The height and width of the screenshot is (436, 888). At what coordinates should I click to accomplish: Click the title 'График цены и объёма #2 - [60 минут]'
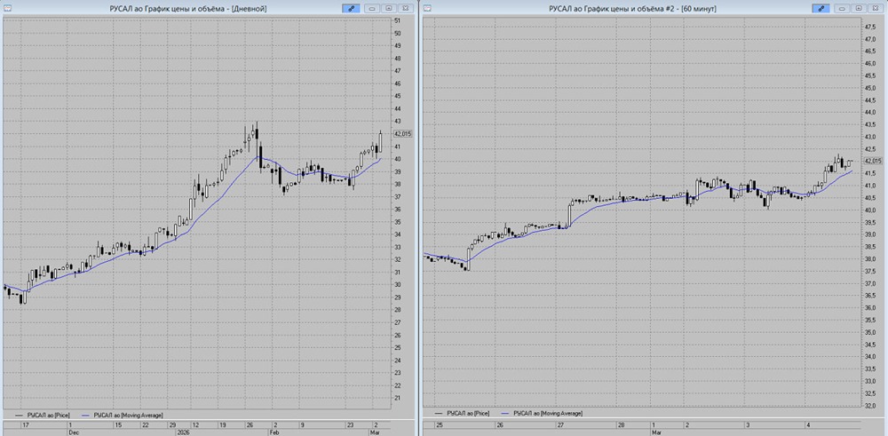648,8
